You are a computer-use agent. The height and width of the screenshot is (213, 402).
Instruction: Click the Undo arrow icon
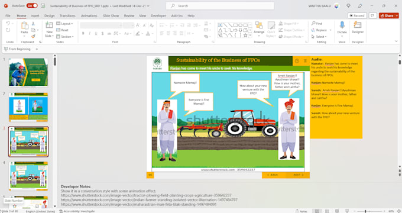[x=8, y=24]
